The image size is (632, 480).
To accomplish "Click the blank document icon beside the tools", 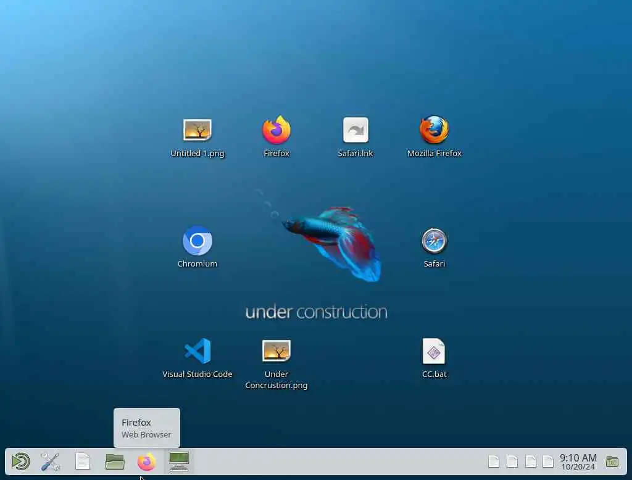I will coord(83,461).
